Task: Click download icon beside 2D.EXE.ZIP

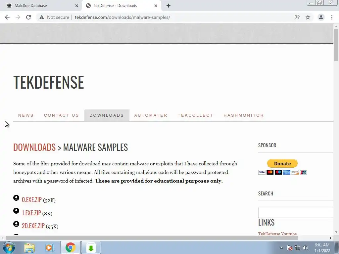Action: [16, 224]
